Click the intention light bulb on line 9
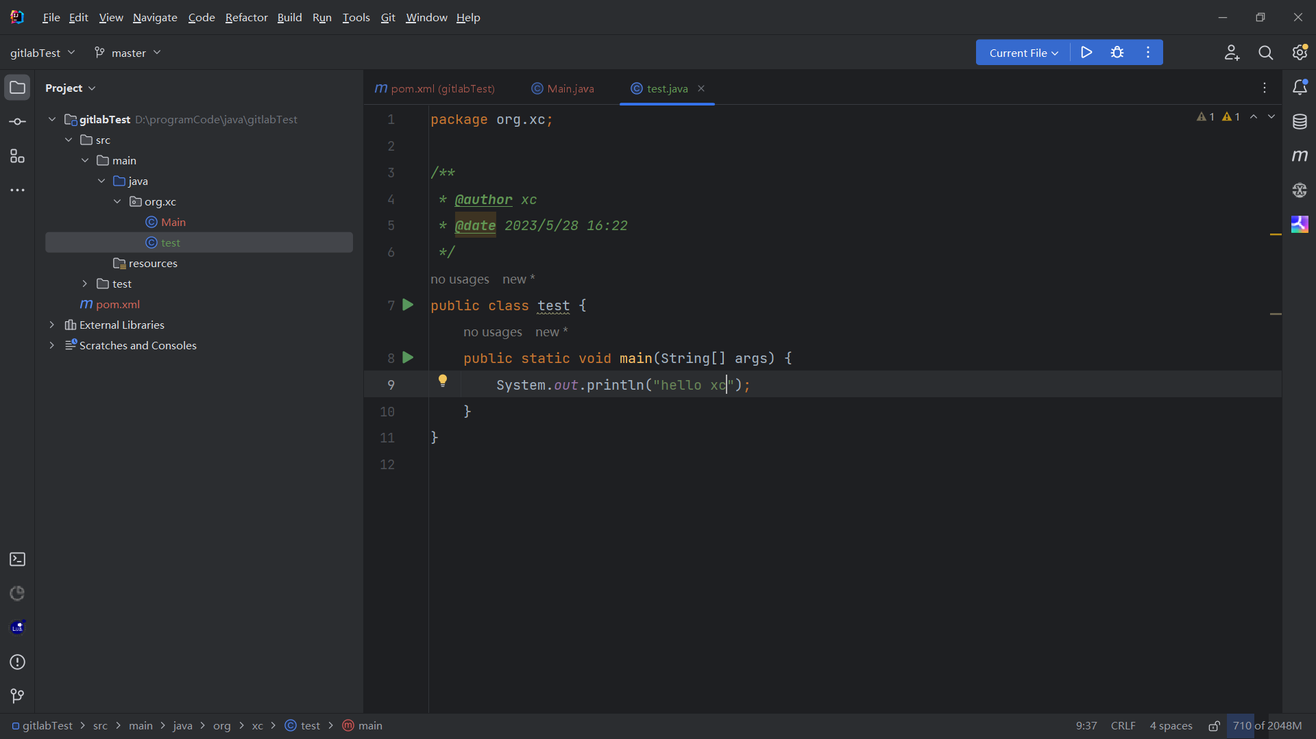 tap(443, 381)
